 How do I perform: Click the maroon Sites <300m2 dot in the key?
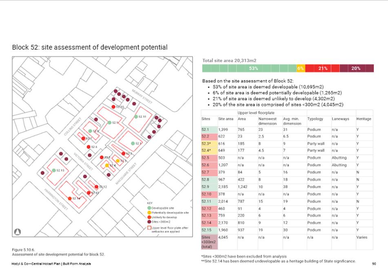149,221
